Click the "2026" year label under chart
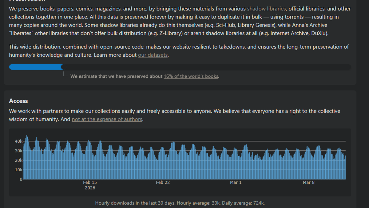The image size is (369, 208). pos(90,188)
